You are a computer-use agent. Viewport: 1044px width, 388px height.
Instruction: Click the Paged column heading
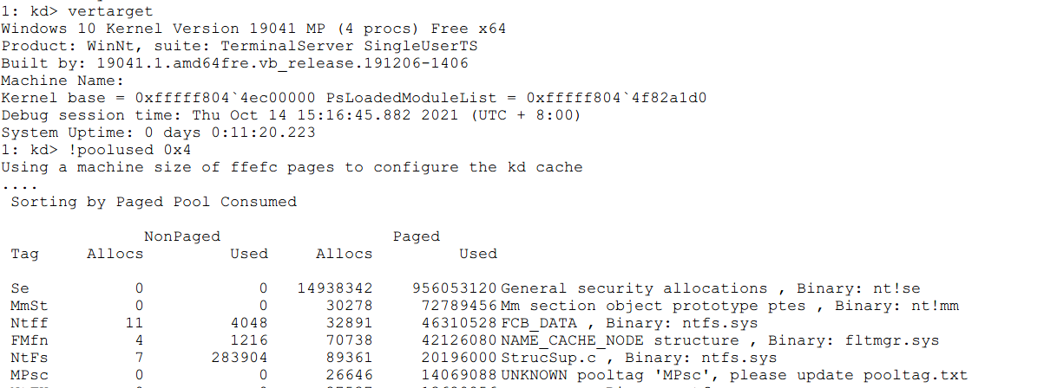click(x=417, y=236)
